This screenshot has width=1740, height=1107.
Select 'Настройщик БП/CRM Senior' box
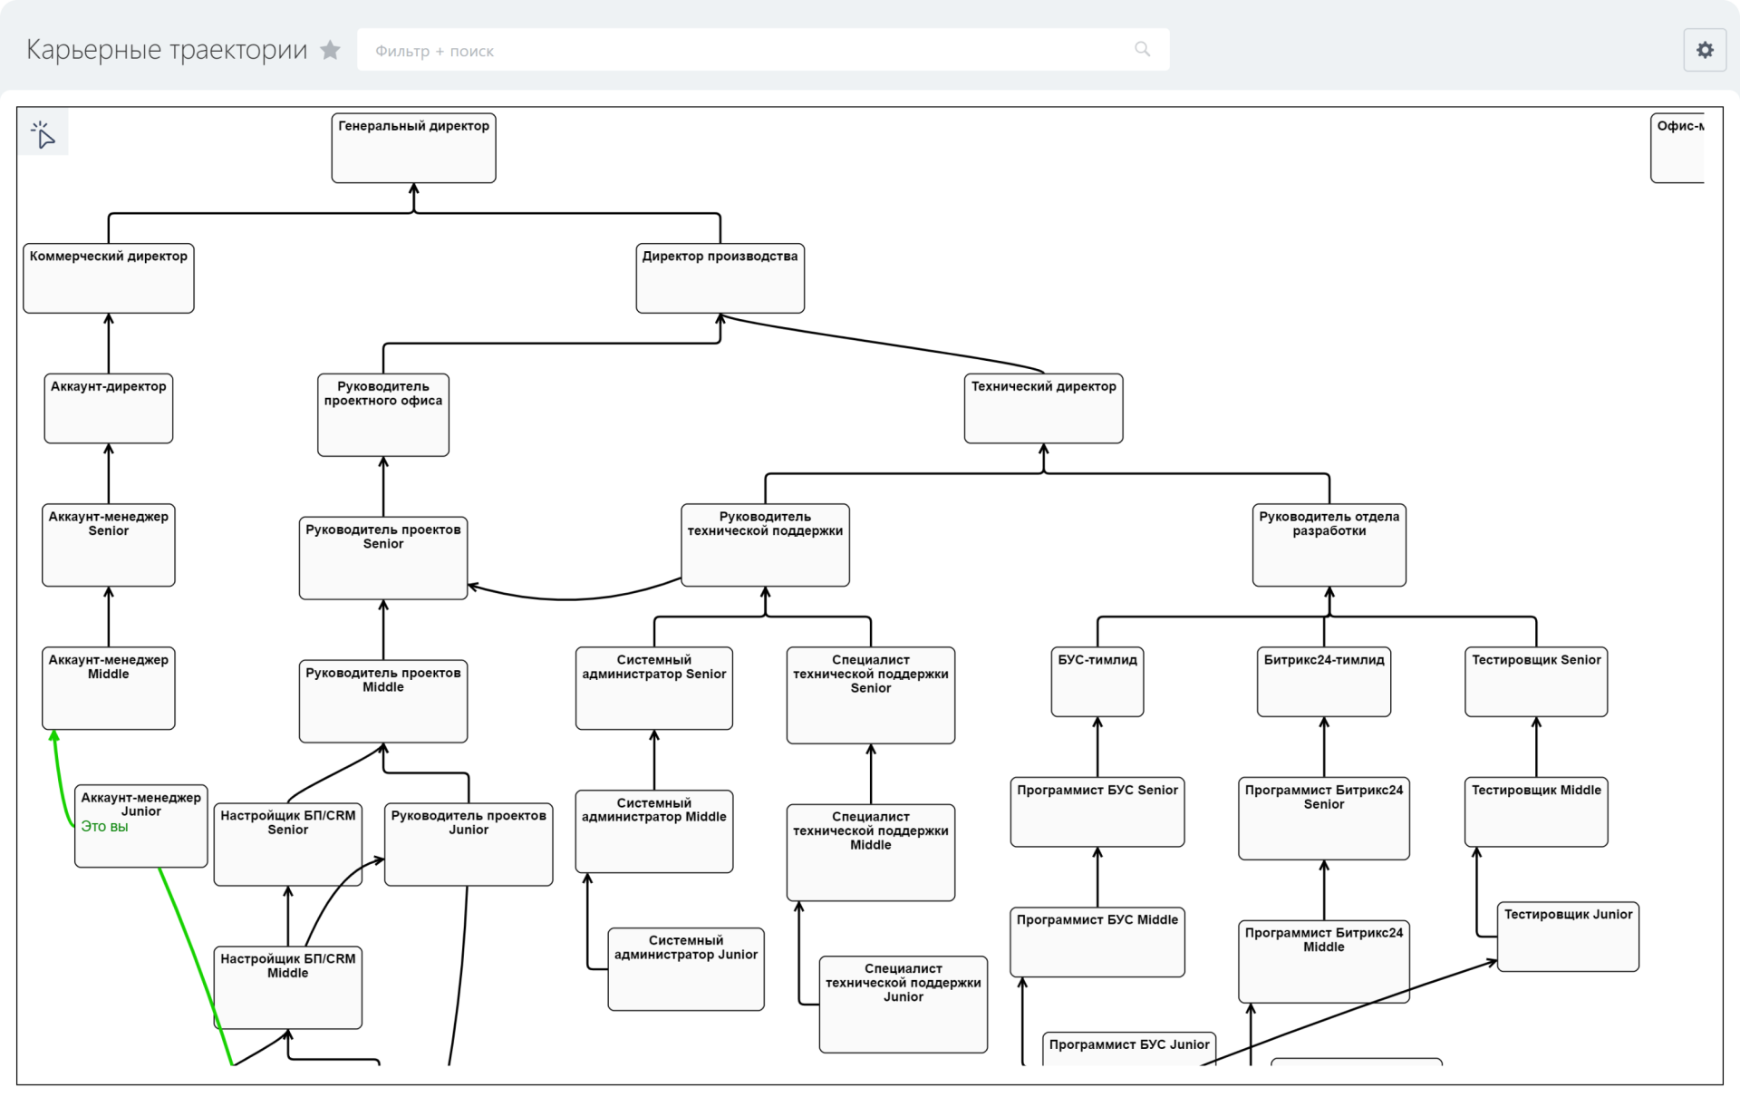[x=288, y=844]
